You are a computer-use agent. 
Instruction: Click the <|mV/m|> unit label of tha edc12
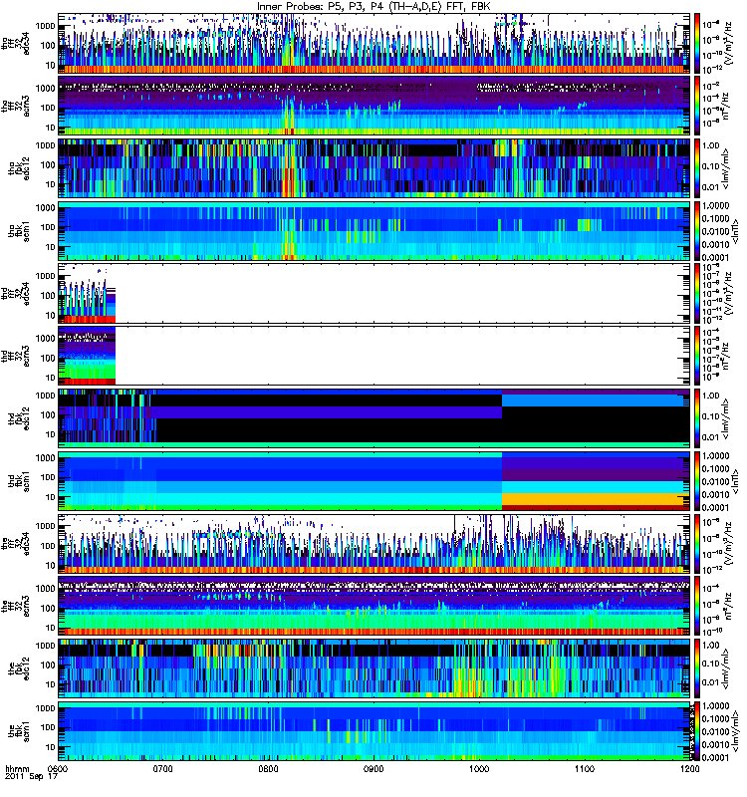click(726, 168)
